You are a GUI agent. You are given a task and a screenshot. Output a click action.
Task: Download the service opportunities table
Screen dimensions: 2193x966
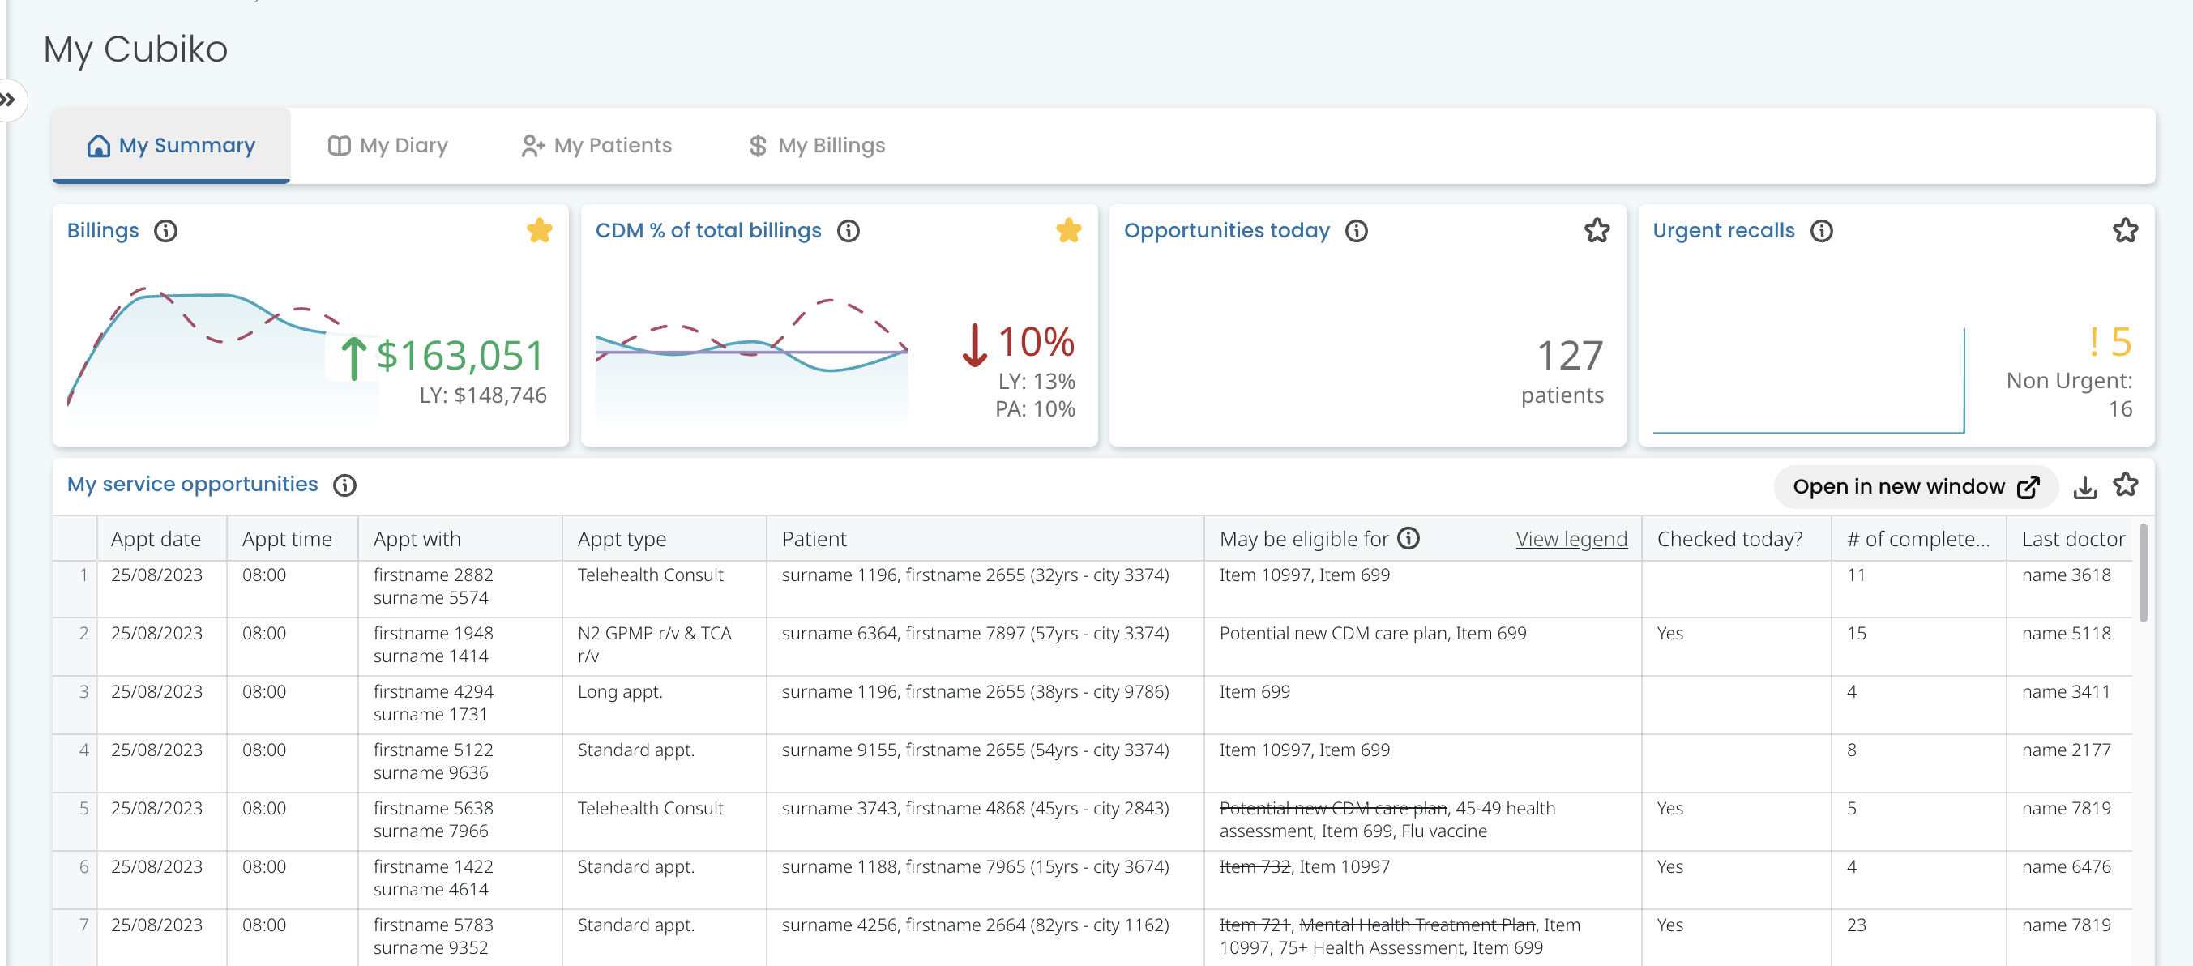pos(2084,487)
